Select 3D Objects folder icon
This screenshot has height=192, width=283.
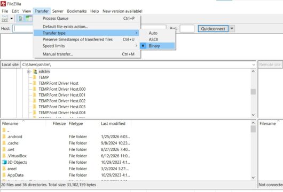[4, 162]
